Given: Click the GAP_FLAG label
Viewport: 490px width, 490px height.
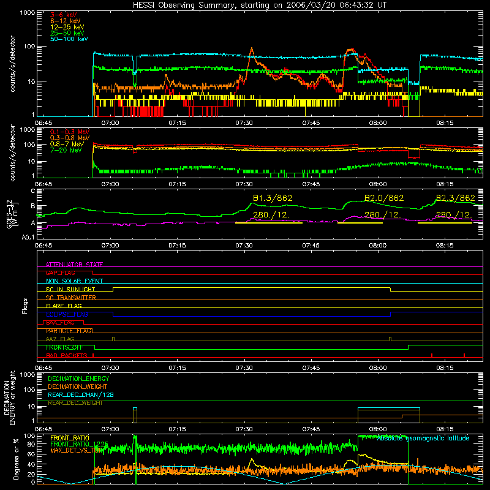Looking at the screenshot, I should coord(60,273).
